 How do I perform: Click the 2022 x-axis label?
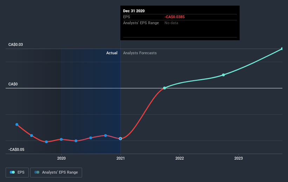point(180,158)
